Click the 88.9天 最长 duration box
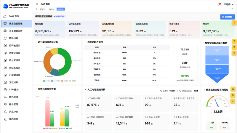 225,124
